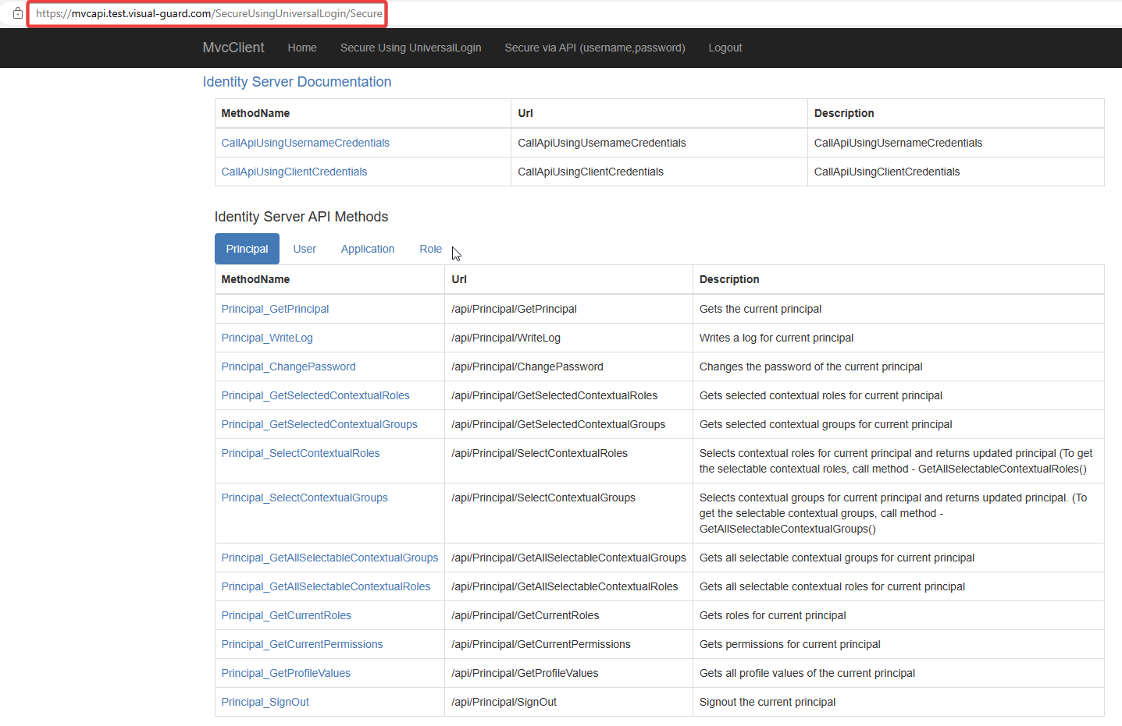Open the Home navigation menu item
The height and width of the screenshot is (726, 1122).
(301, 48)
